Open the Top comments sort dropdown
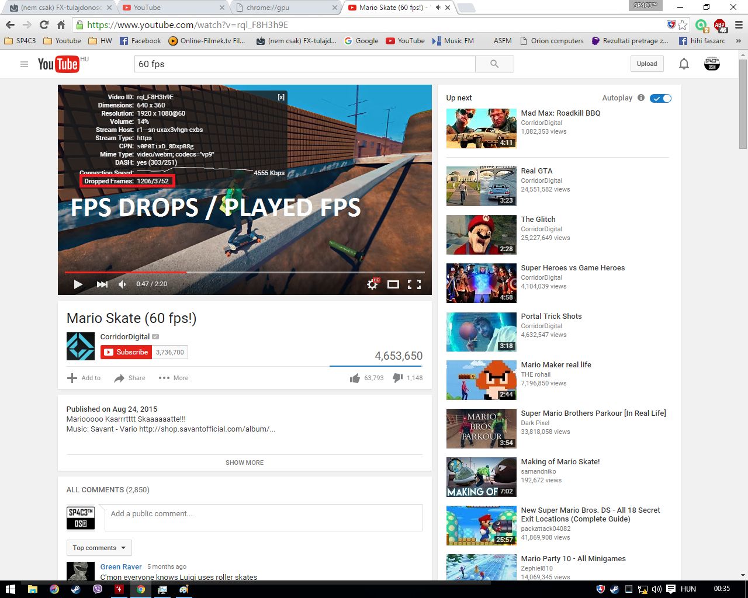This screenshot has height=598, width=748. [x=99, y=548]
